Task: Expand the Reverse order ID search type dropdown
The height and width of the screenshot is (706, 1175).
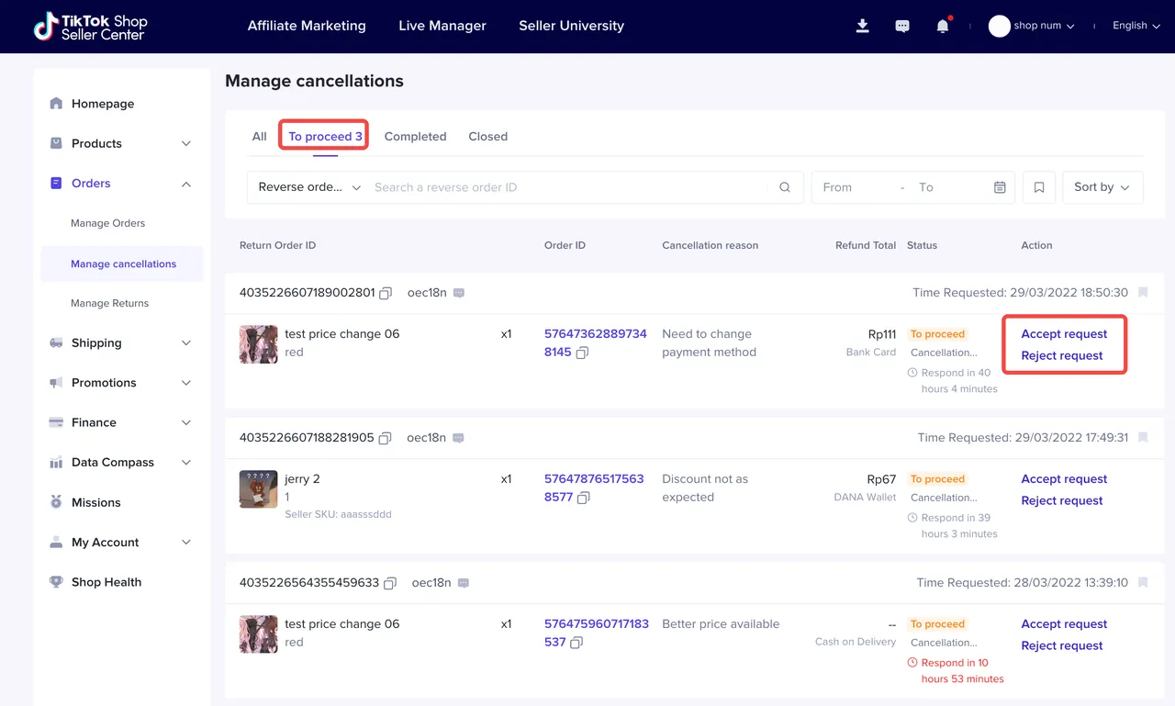Action: click(309, 187)
